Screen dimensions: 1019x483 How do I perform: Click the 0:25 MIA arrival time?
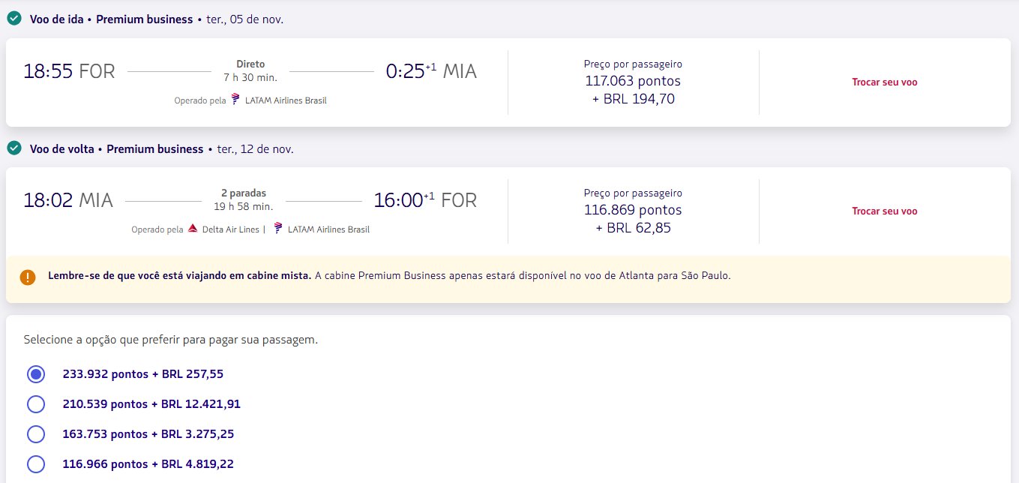click(431, 71)
